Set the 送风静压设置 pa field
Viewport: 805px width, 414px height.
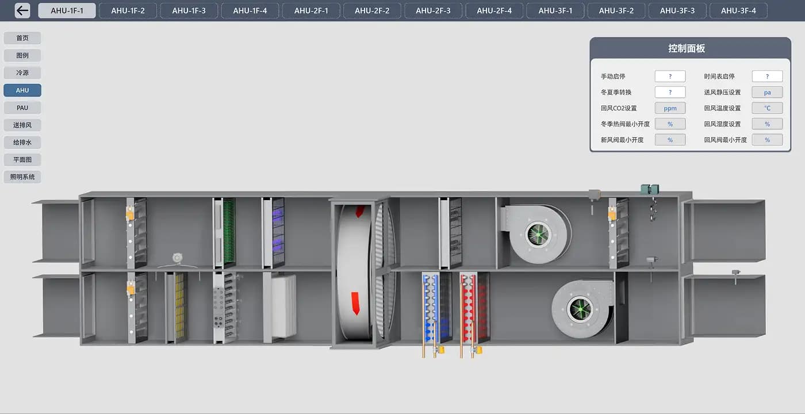[768, 92]
